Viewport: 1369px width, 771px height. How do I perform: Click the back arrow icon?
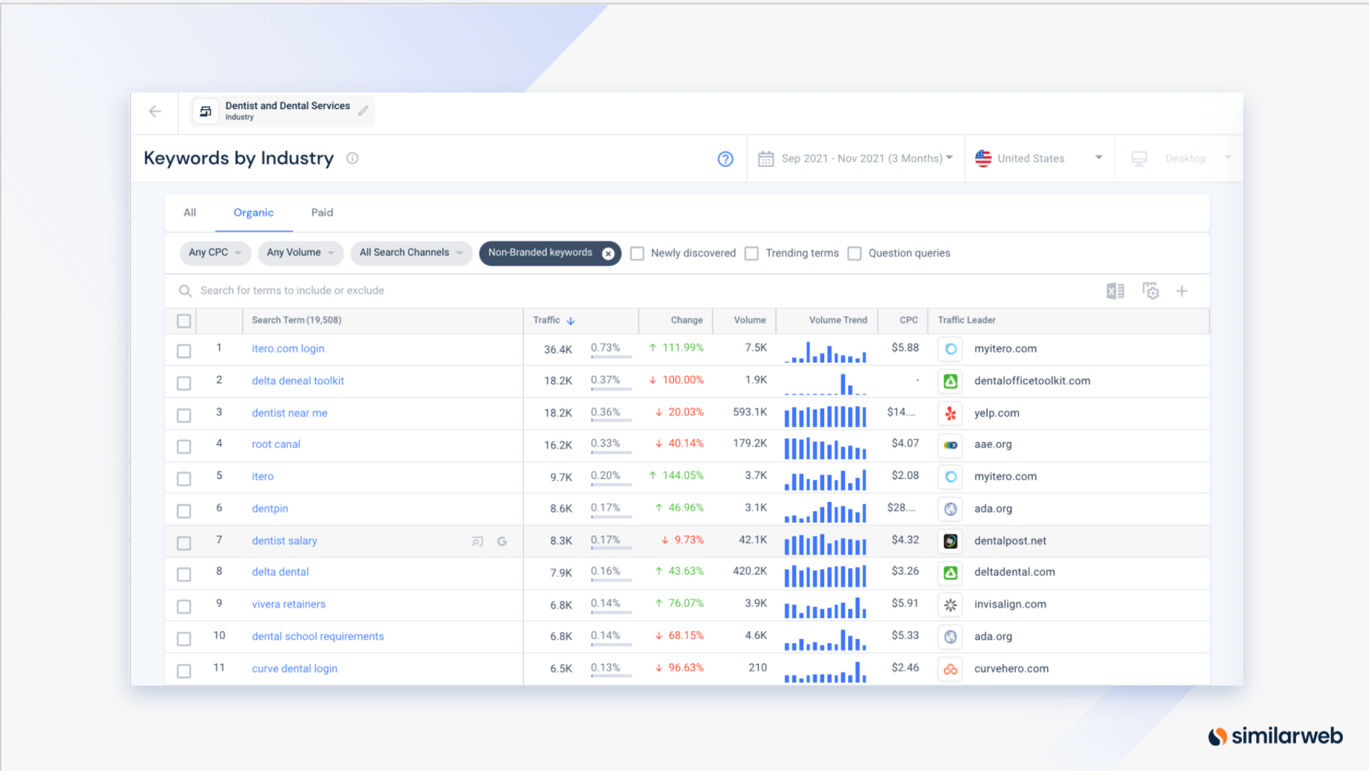point(155,111)
